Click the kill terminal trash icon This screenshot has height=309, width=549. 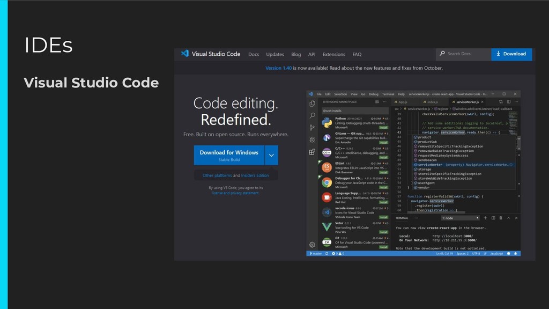click(501, 218)
